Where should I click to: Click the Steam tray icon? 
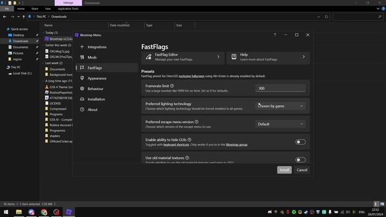tap(306, 212)
